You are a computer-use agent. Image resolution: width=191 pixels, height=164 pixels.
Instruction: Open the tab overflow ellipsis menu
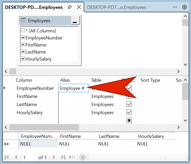pos(175,7)
